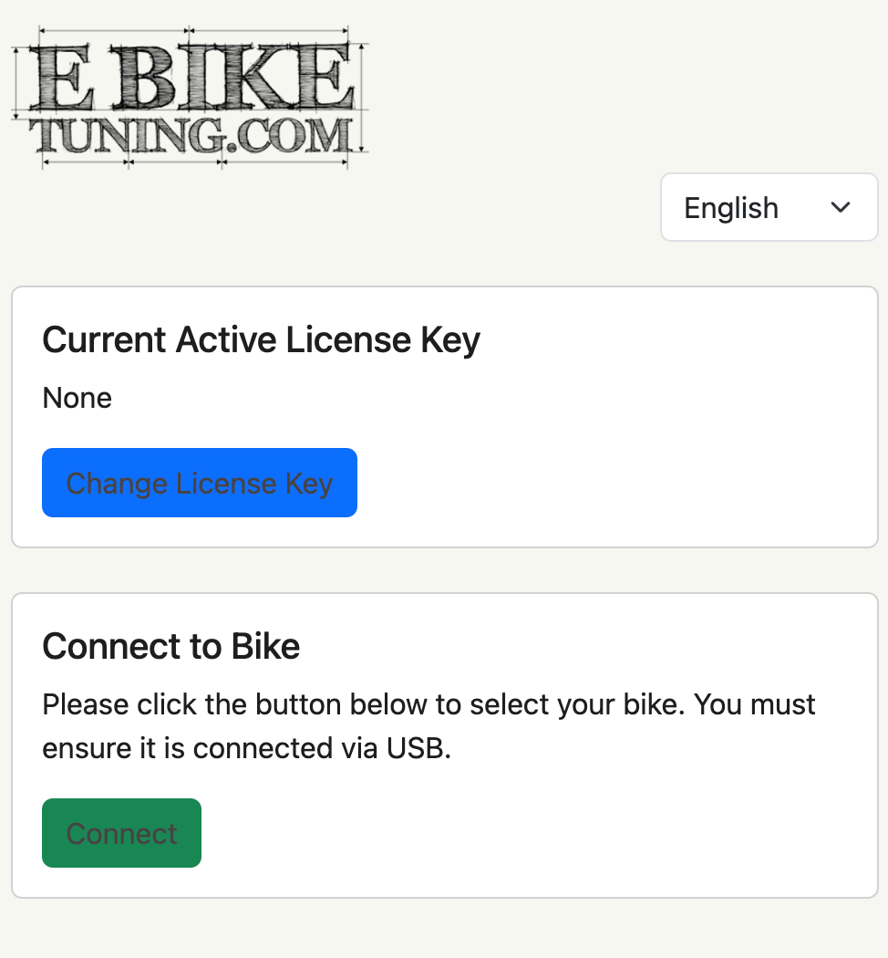The image size is (888, 958).
Task: Click the 'None' license key value
Action: pos(77,399)
